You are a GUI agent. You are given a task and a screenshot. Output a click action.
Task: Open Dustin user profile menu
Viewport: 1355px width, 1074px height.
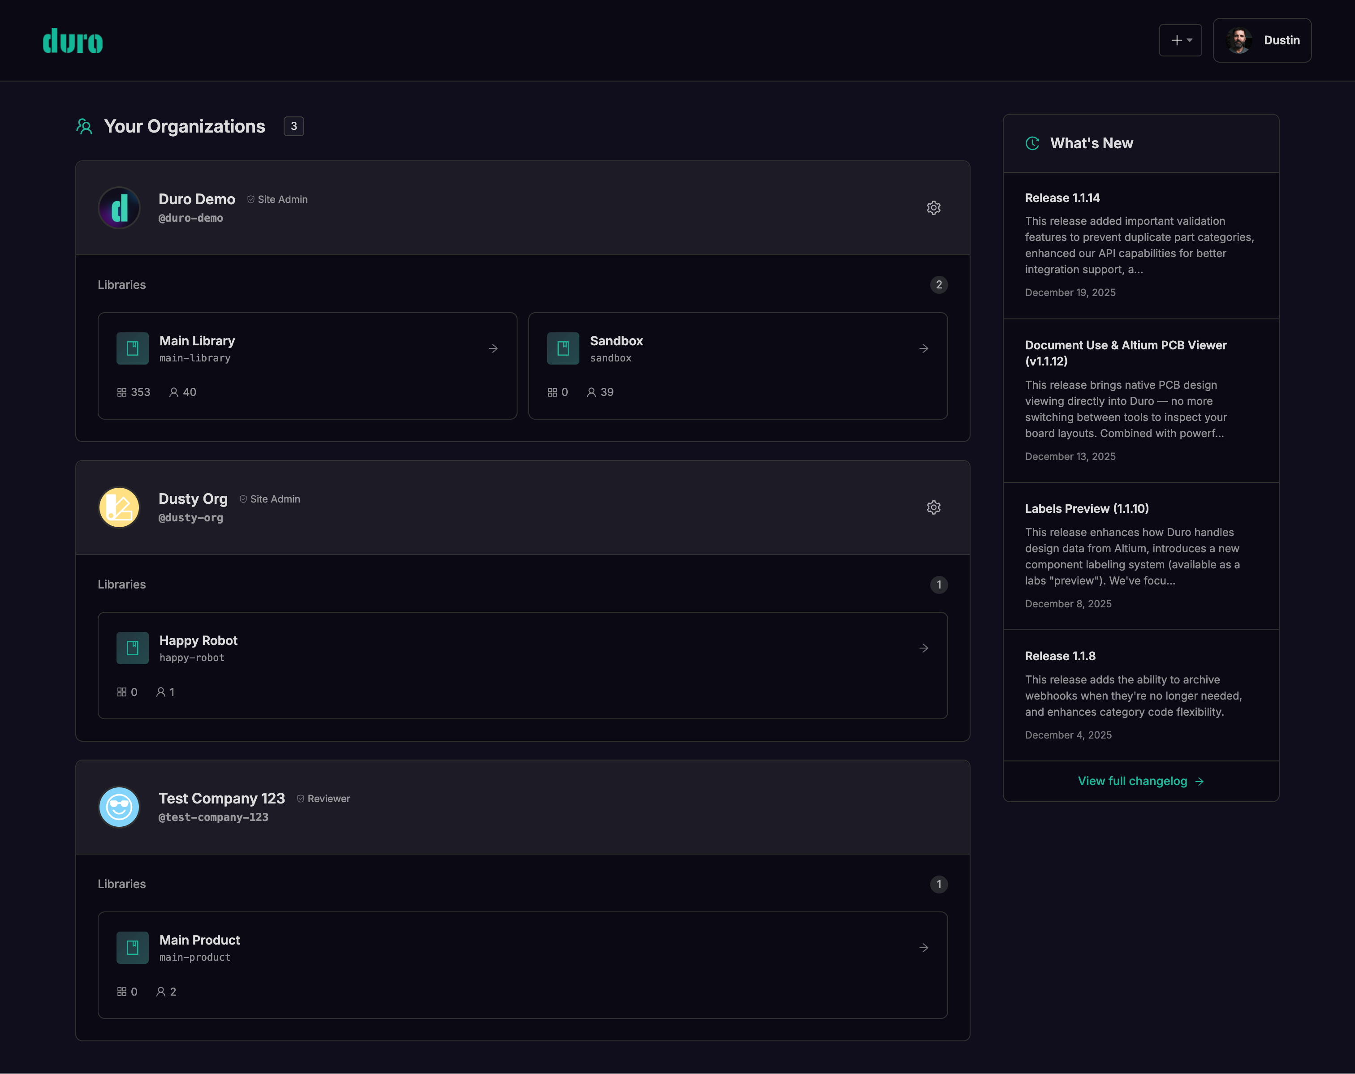point(1261,40)
